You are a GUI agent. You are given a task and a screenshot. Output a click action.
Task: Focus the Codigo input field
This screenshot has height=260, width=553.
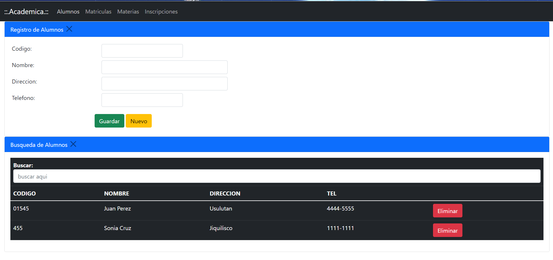click(142, 51)
